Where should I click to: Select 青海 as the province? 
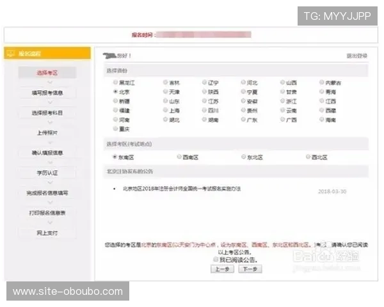coord(322,91)
